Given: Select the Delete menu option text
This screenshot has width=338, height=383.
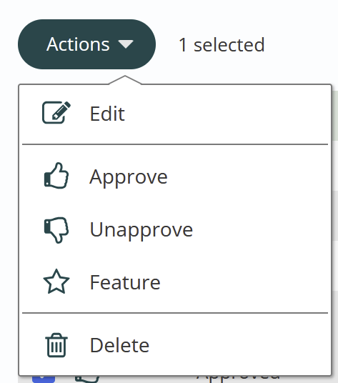Looking at the screenshot, I should point(119,345).
